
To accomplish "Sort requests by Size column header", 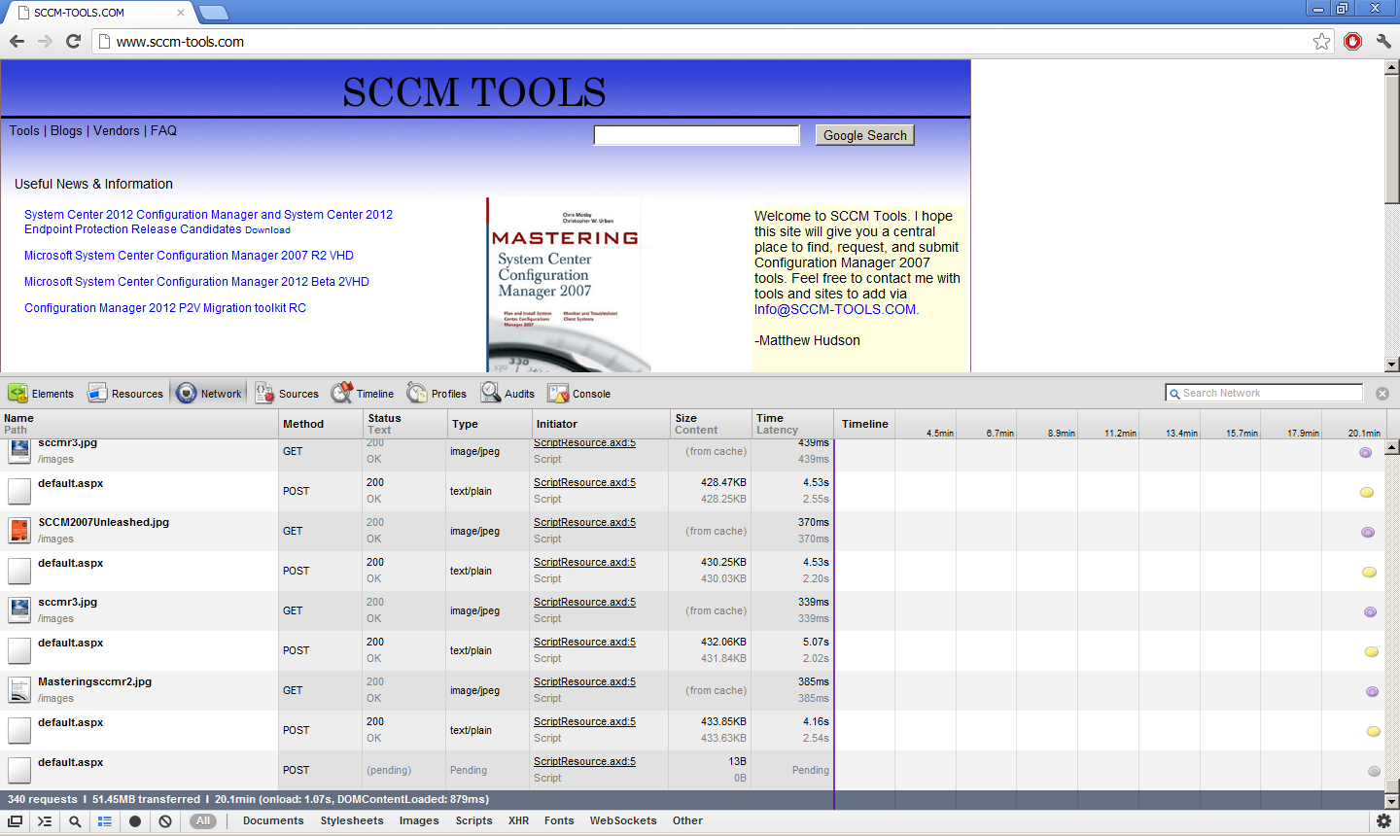I will point(686,418).
